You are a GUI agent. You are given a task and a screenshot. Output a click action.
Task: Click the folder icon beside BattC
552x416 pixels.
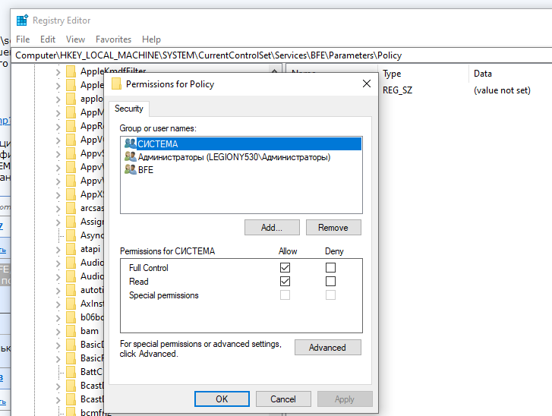tap(71, 372)
